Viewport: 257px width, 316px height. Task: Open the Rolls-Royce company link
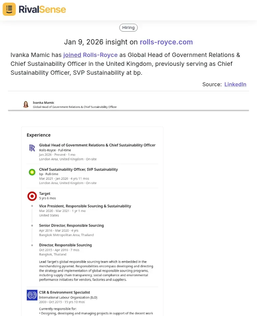pyautogui.click(x=100, y=55)
